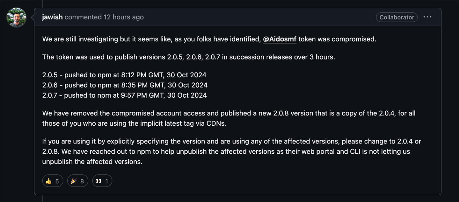The height and width of the screenshot is (202, 459).
Task: Open the @Aidosmf mention link
Action: click(x=280, y=39)
